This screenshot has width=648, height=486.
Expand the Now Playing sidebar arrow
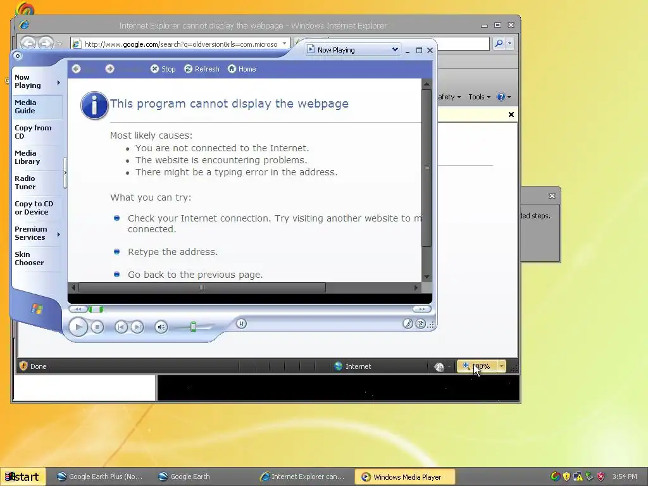click(59, 83)
